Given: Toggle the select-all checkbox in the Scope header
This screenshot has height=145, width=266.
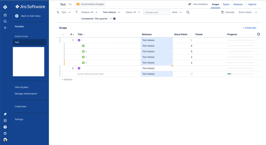Looking at the screenshot, I should coord(63,34).
